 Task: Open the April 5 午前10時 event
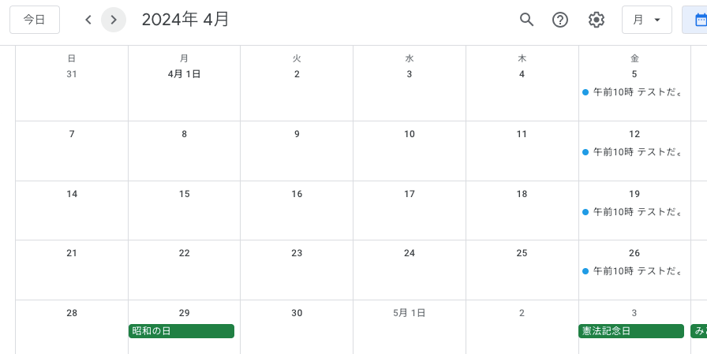[632, 92]
